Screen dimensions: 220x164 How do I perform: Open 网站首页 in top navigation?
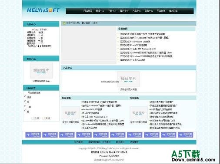click(x=88, y=11)
